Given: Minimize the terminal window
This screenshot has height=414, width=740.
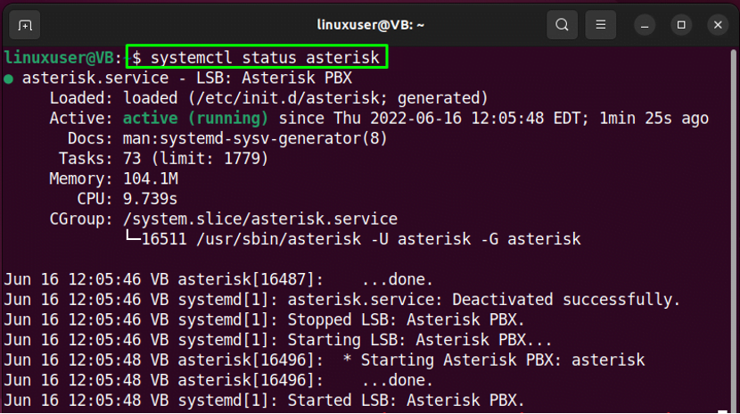Looking at the screenshot, I should coord(645,25).
